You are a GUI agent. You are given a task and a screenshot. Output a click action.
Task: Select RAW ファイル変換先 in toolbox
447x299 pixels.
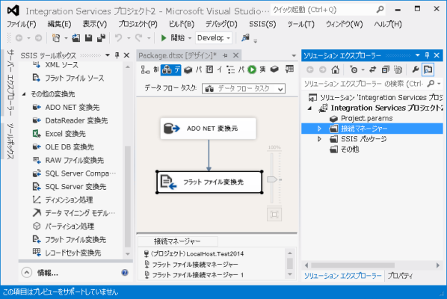point(75,160)
